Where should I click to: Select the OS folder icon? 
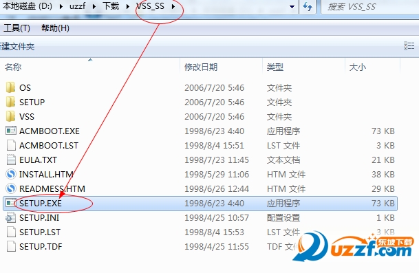pos(11,87)
